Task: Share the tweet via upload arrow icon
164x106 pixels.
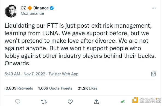Action: [x=96, y=102]
